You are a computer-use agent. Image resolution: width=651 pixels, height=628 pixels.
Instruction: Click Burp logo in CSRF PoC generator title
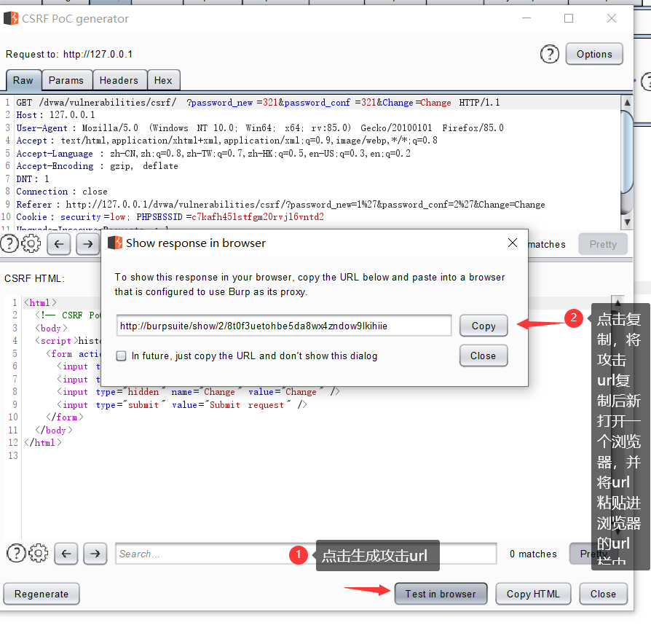[11, 19]
